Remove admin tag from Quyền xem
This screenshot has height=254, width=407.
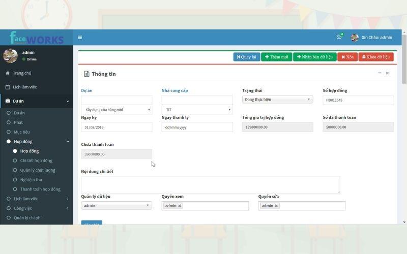click(x=180, y=206)
